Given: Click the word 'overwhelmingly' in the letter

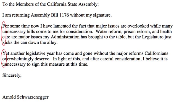Looking at the screenshot, I should coord(18,59).
